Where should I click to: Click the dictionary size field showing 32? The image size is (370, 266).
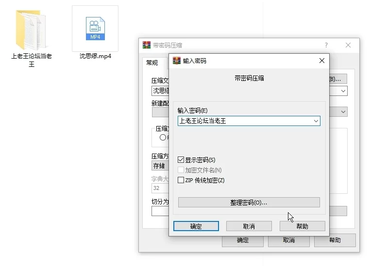pyautogui.click(x=160, y=188)
